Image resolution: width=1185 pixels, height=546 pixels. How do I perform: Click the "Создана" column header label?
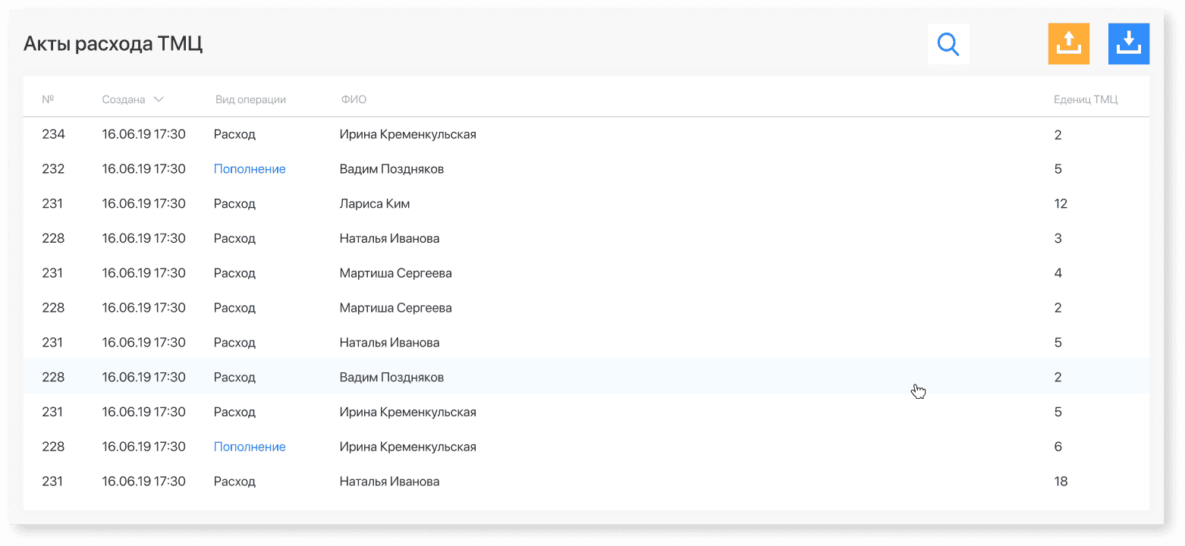tap(124, 99)
